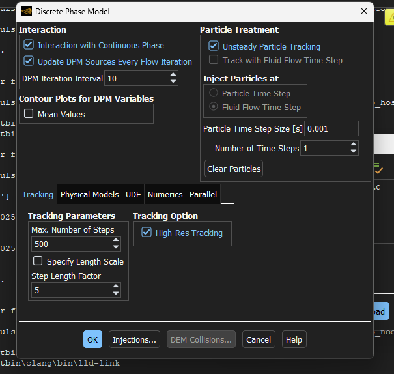
Task: Decrease DPM Iteration Interval with down arrow
Action: click(173, 81)
